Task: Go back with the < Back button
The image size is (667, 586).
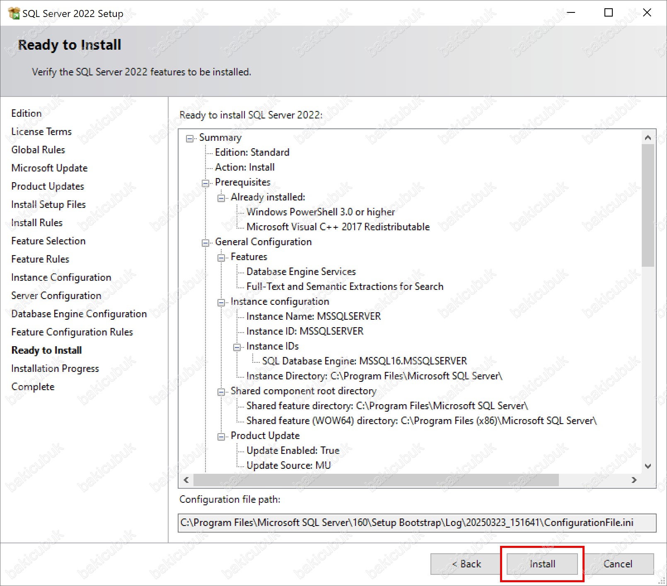Action: [466, 564]
